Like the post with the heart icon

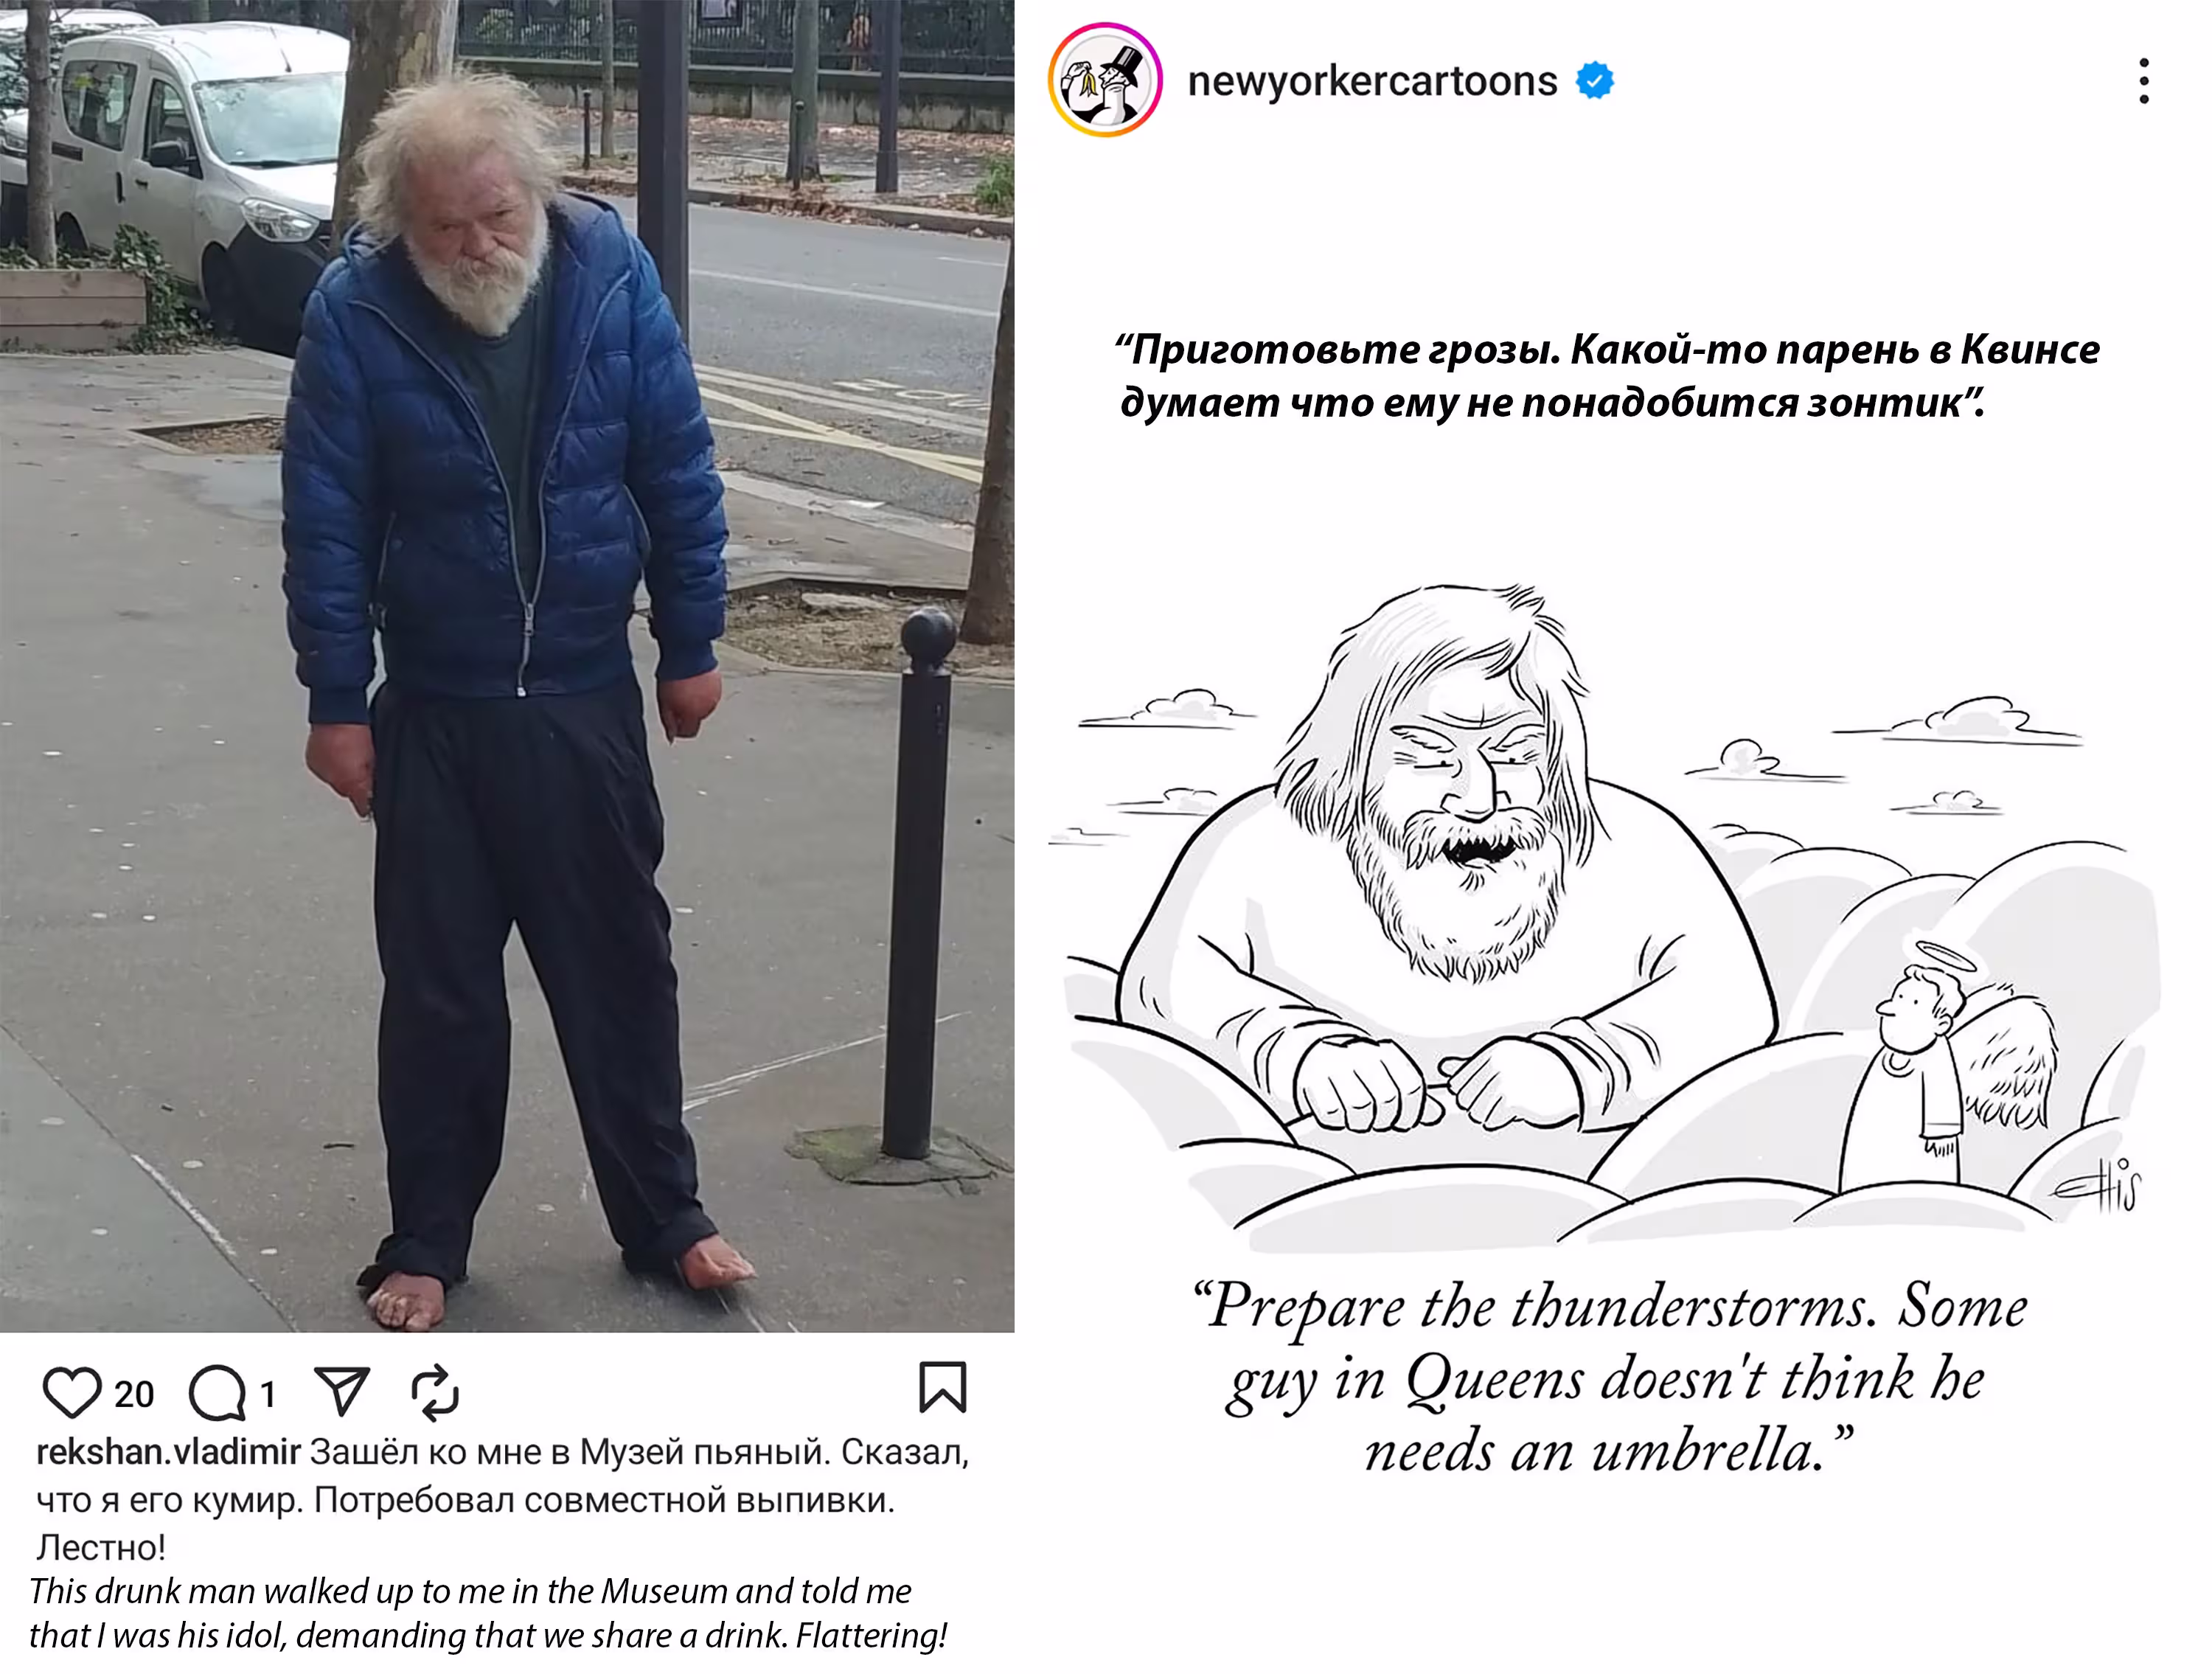coord(71,1392)
